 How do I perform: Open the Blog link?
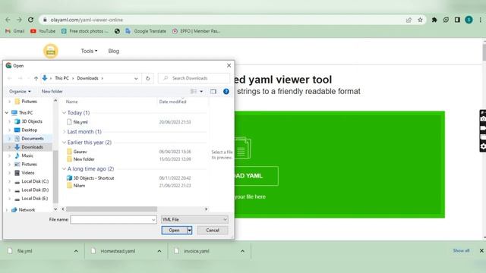click(x=113, y=51)
